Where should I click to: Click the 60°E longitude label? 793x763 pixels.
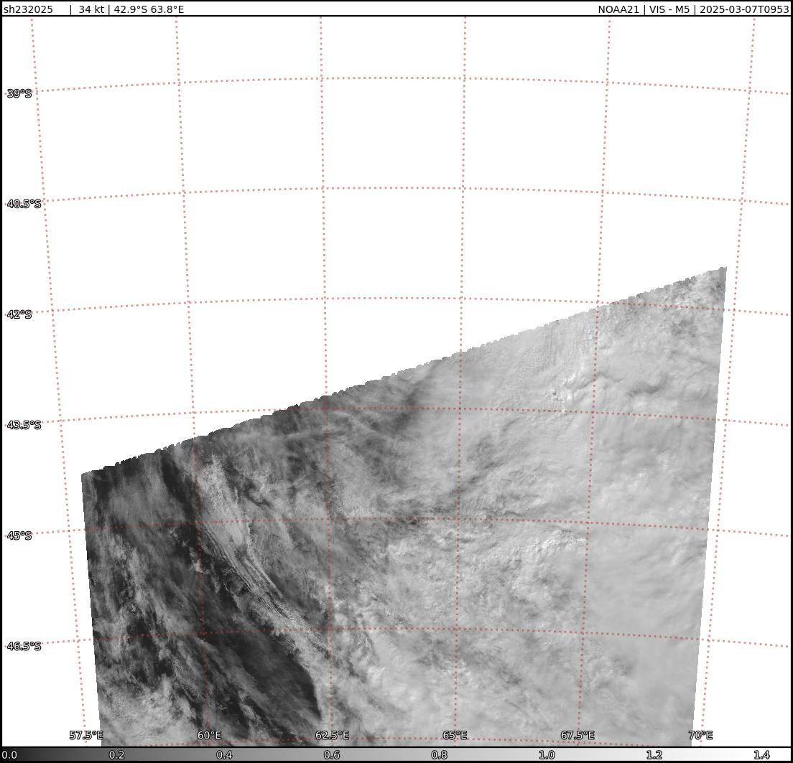tap(209, 735)
